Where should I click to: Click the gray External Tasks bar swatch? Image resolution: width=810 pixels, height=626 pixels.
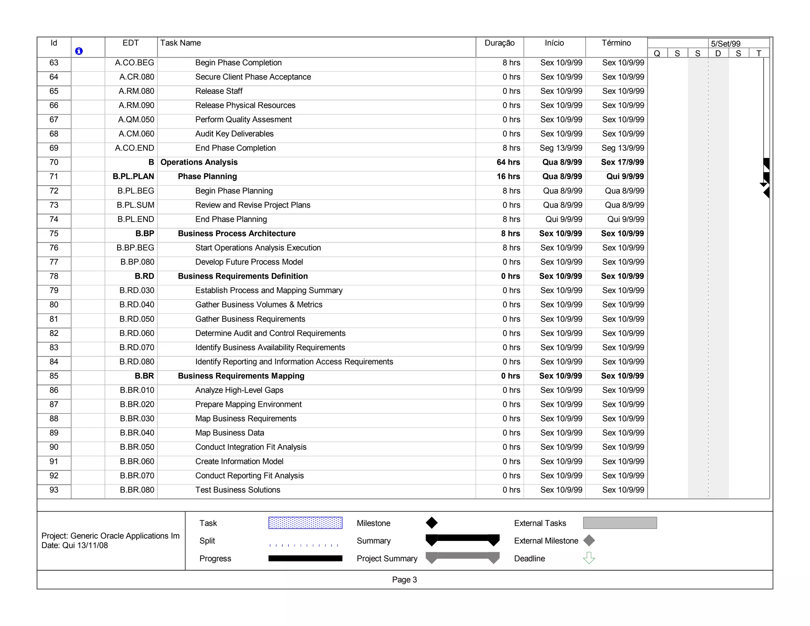[620, 523]
